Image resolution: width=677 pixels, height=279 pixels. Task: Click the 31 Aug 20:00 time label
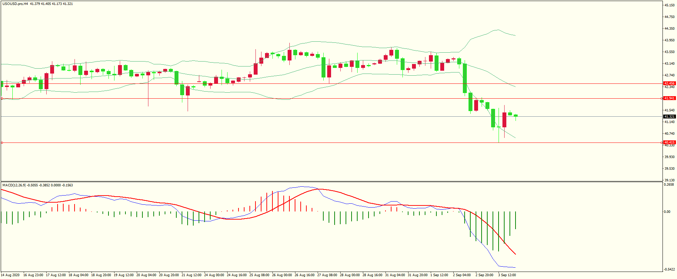418,275
